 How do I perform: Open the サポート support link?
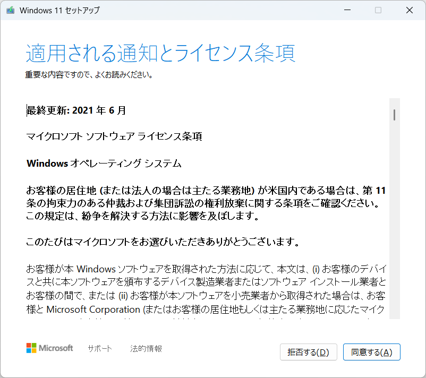pos(100,348)
